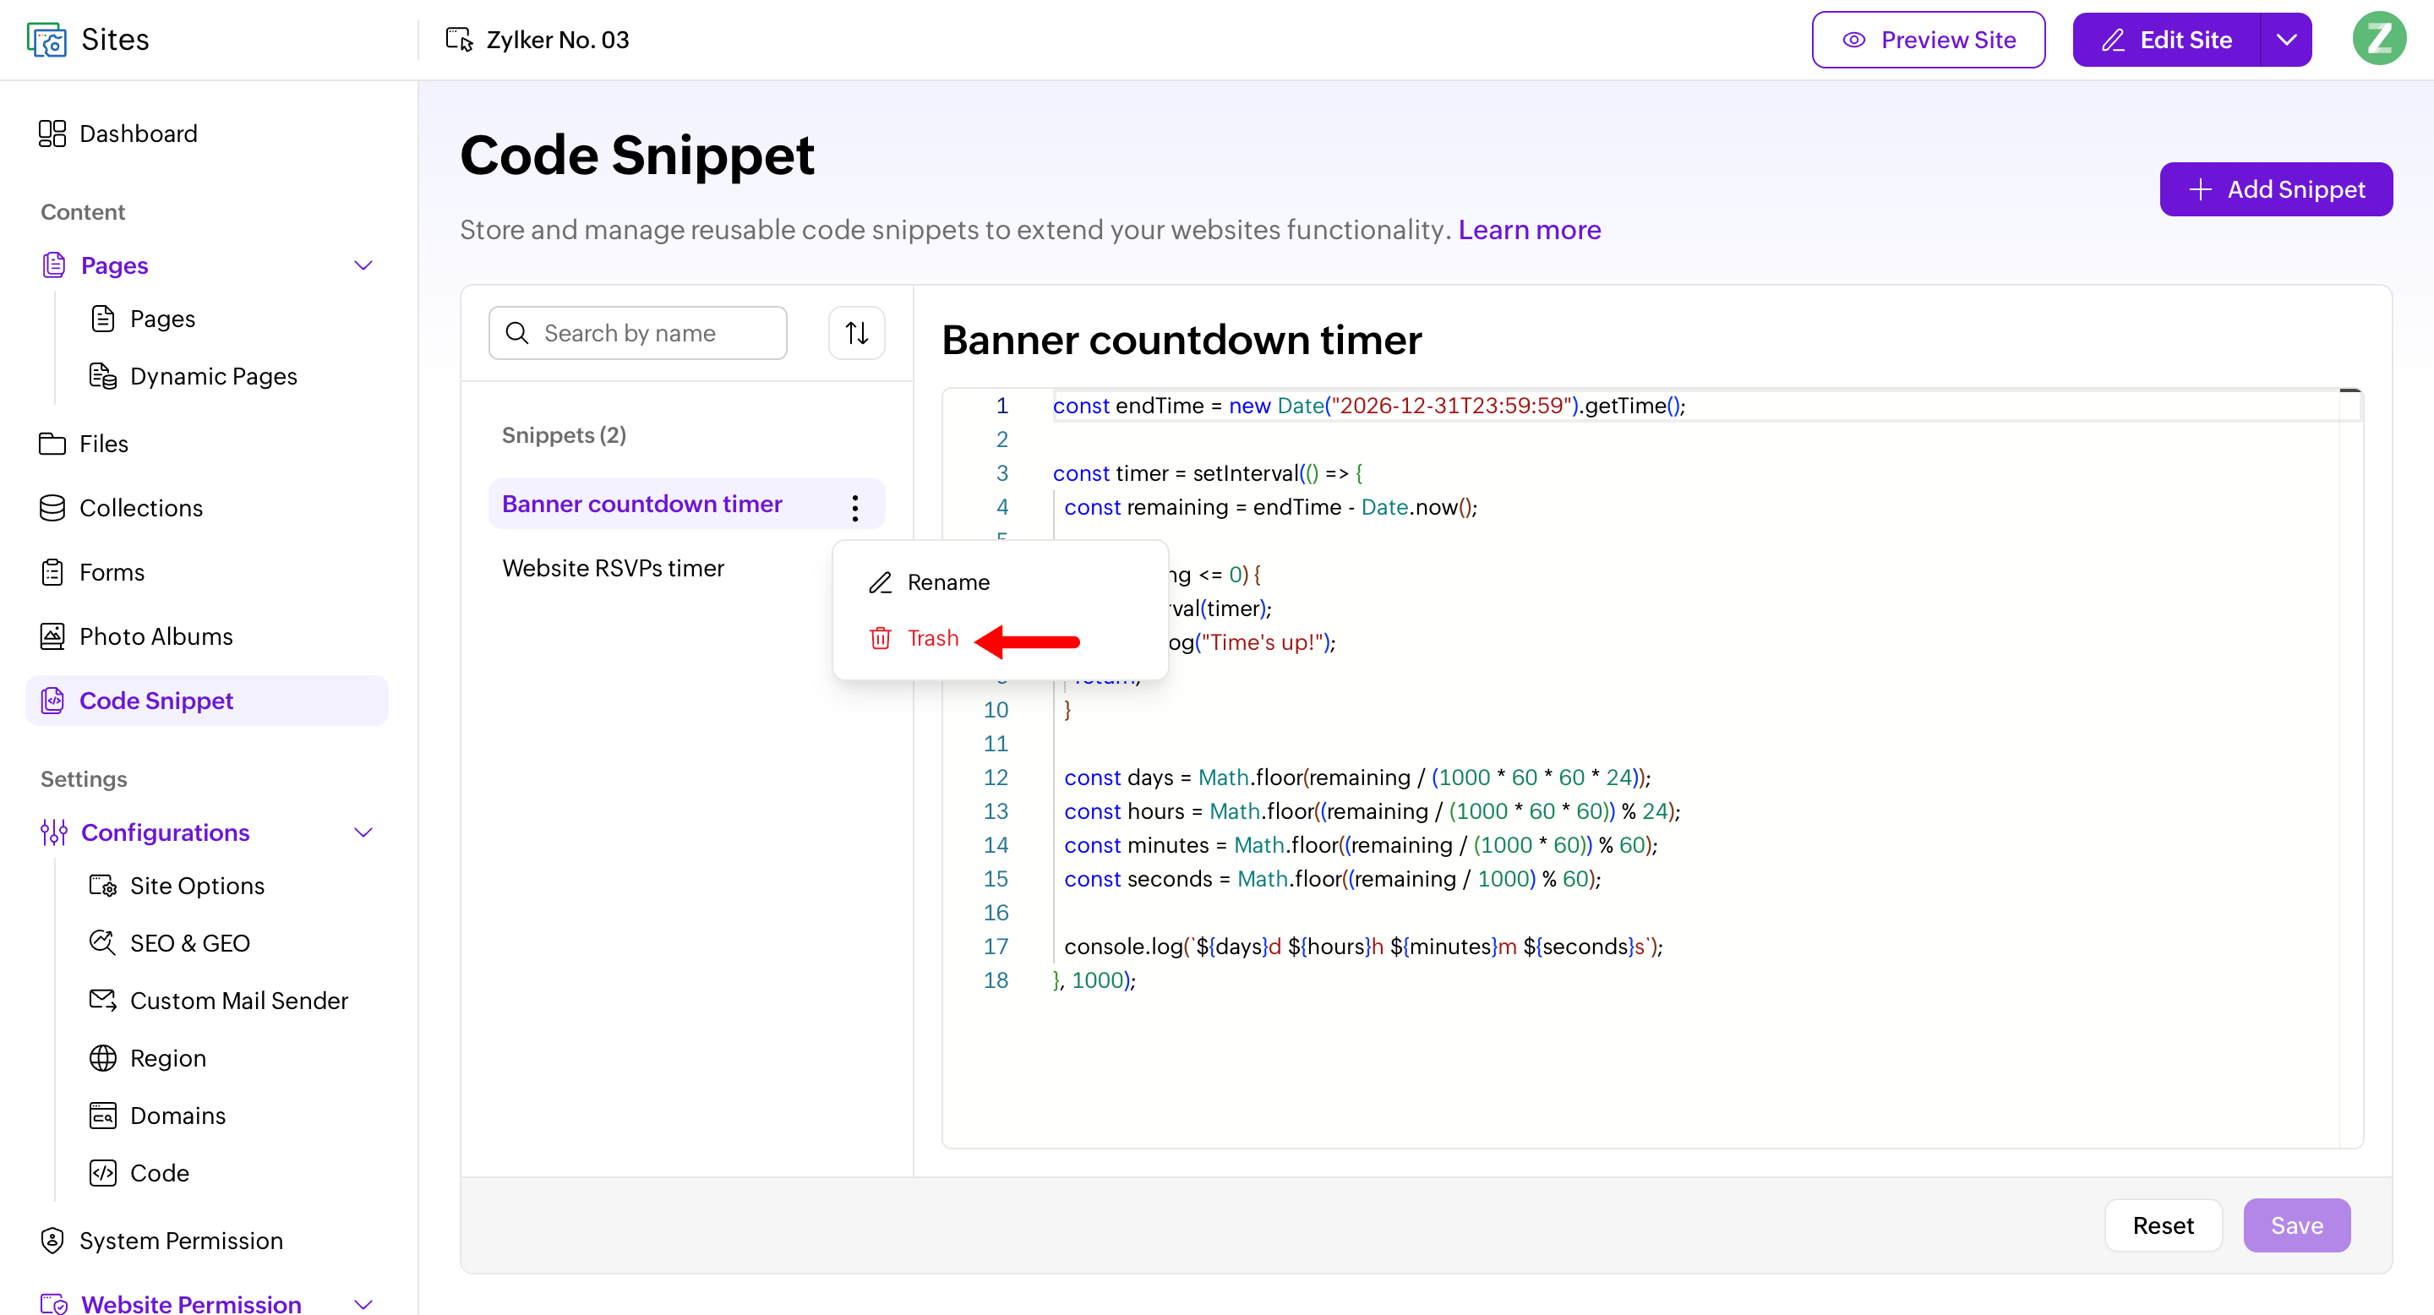Viewport: 2434px width, 1315px height.
Task: Open the green Z profile avatar
Action: pyautogui.click(x=2378, y=39)
